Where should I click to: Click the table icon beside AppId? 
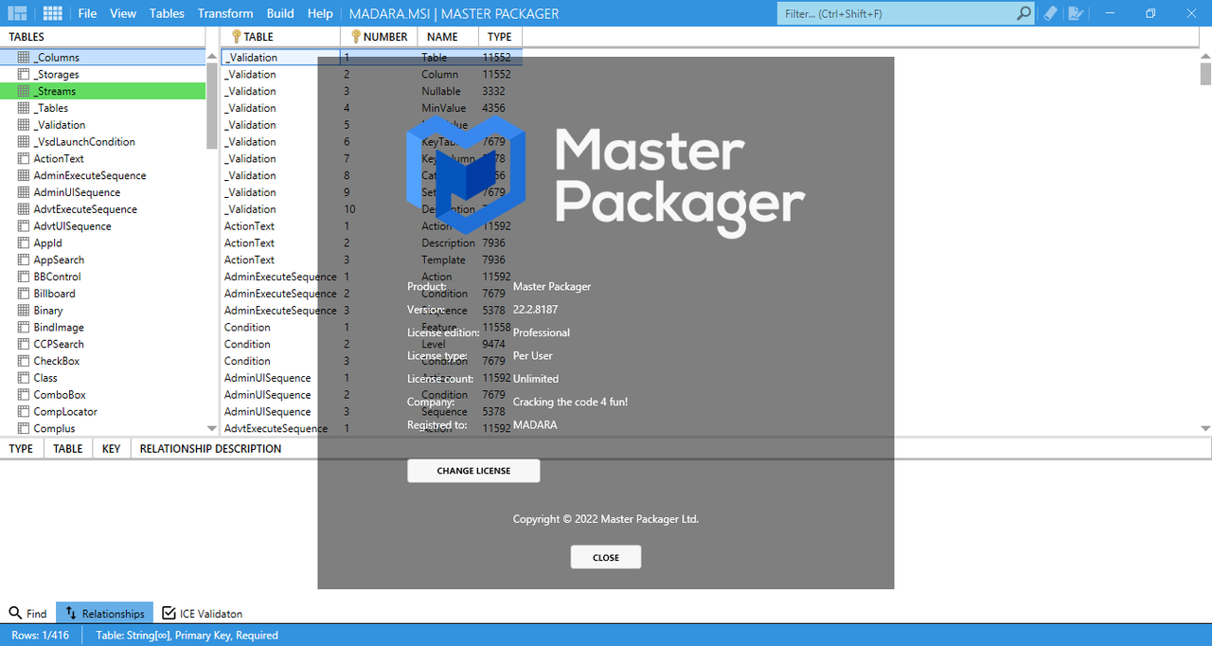24,243
